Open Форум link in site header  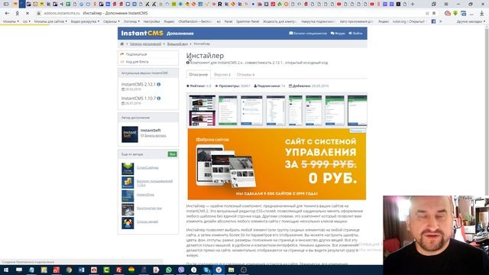tap(338, 34)
